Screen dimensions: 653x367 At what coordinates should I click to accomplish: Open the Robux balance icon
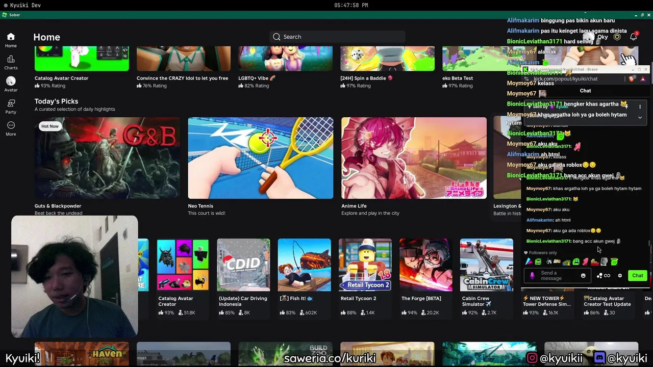coord(617,37)
